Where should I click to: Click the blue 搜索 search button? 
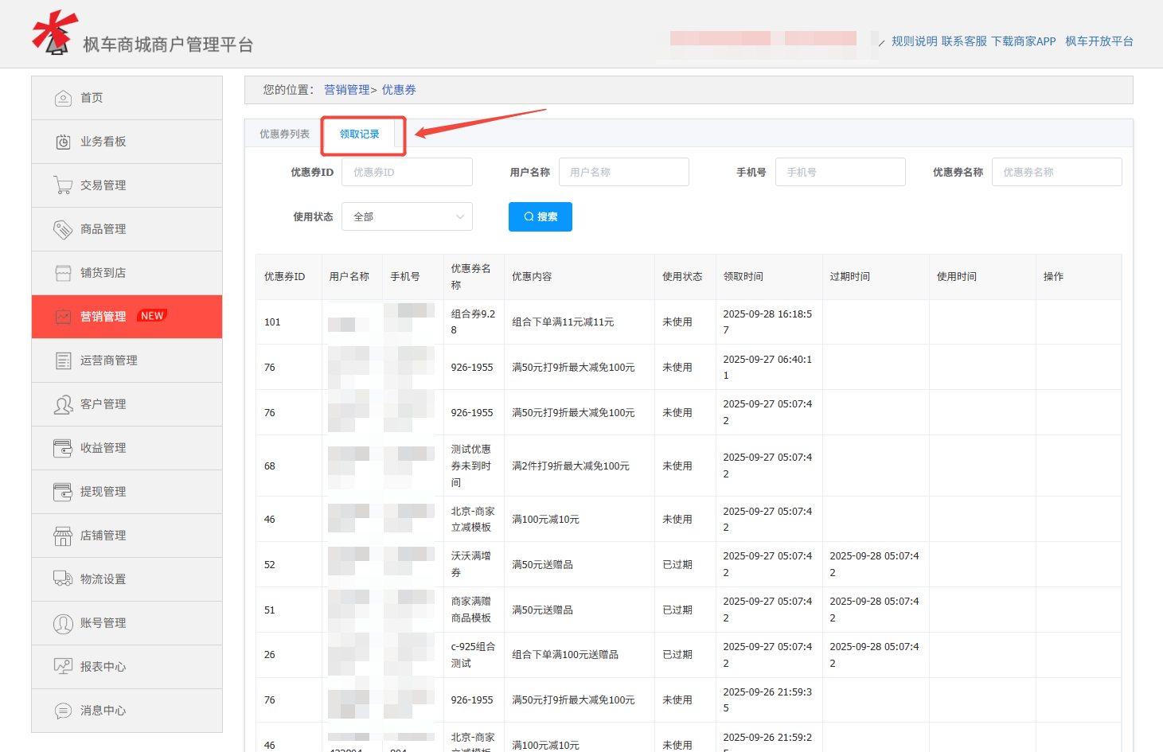point(540,216)
